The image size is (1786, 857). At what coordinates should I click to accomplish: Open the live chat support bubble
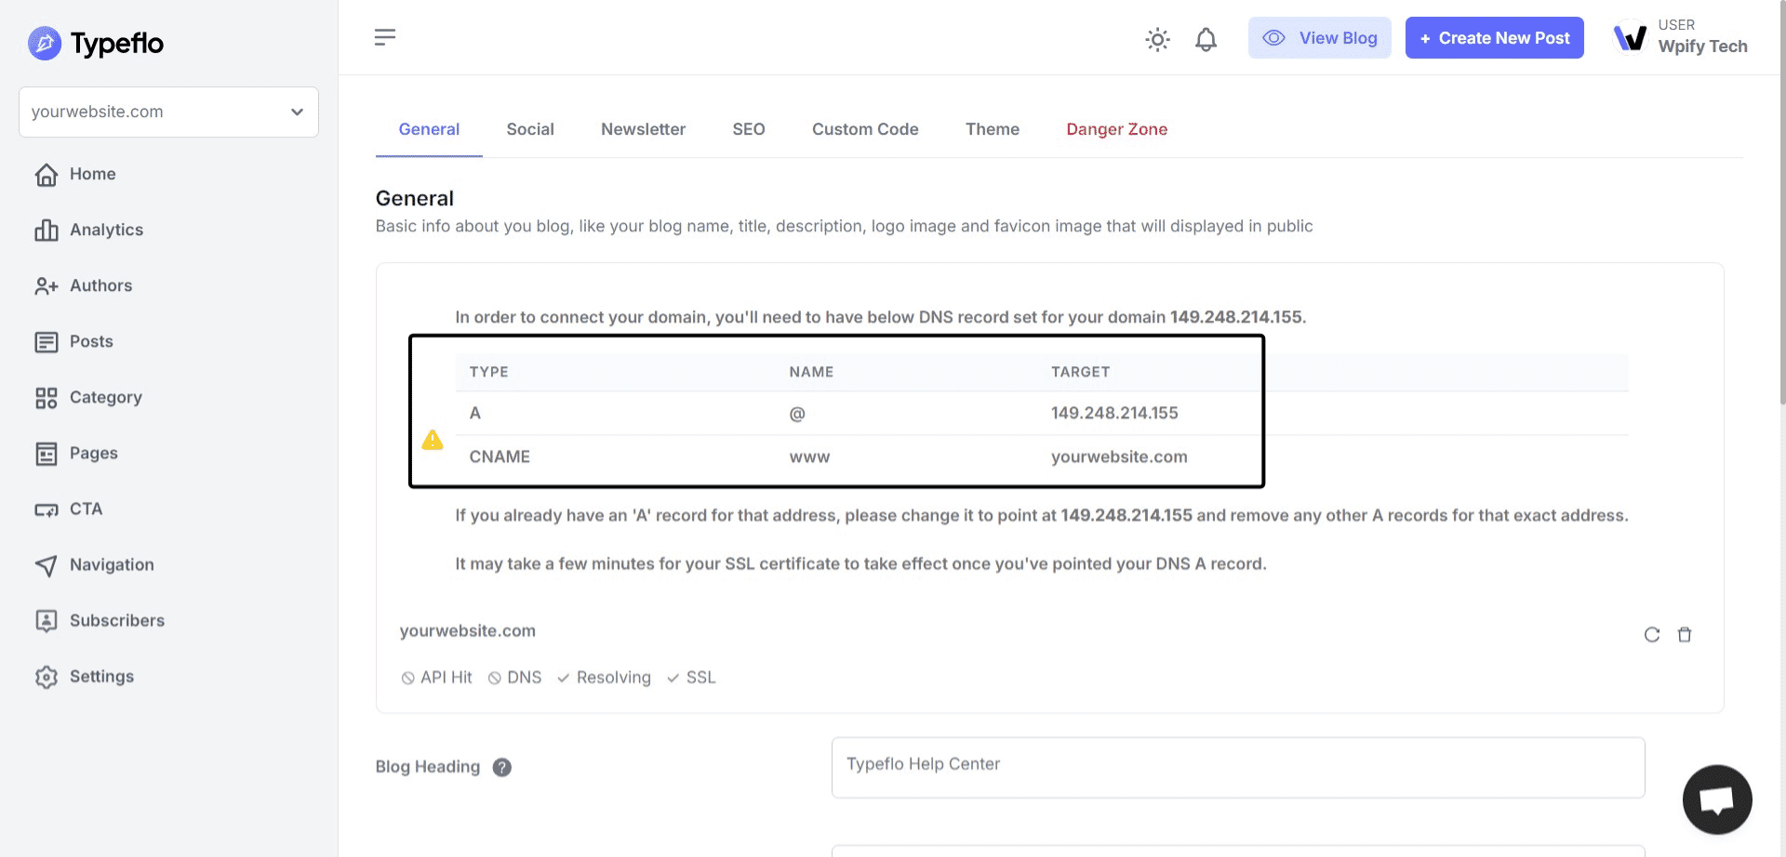1716,799
